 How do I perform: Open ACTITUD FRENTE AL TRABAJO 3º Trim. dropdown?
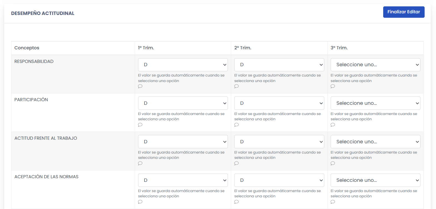375,142
